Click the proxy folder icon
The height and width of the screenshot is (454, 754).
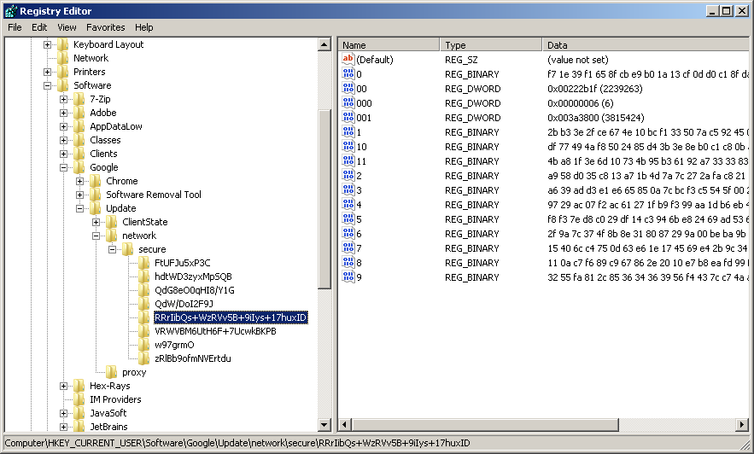coord(112,372)
